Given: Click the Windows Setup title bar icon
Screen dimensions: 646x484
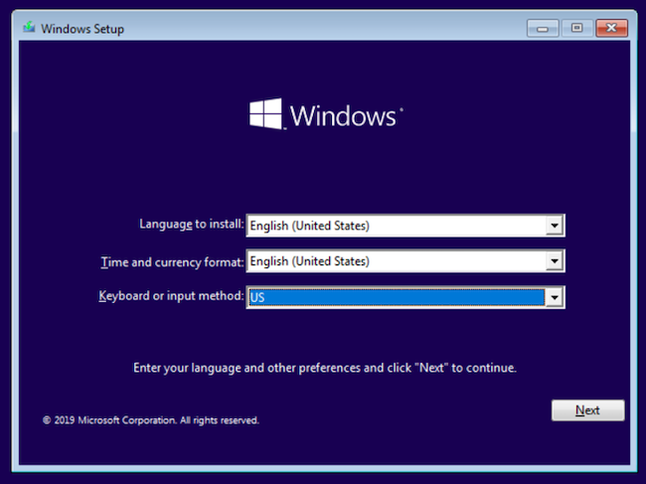Looking at the screenshot, I should (x=29, y=28).
